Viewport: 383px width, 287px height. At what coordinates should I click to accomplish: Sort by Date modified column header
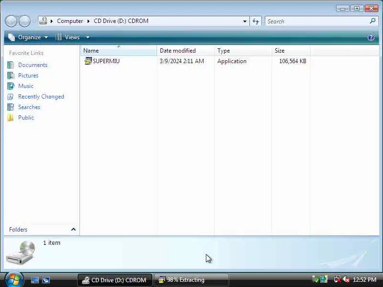point(185,51)
